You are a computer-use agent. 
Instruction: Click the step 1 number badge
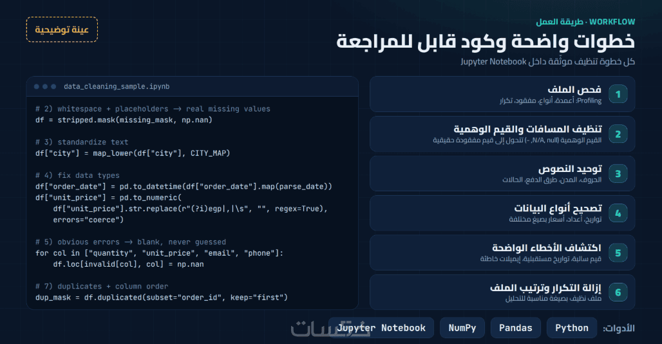[x=618, y=94]
